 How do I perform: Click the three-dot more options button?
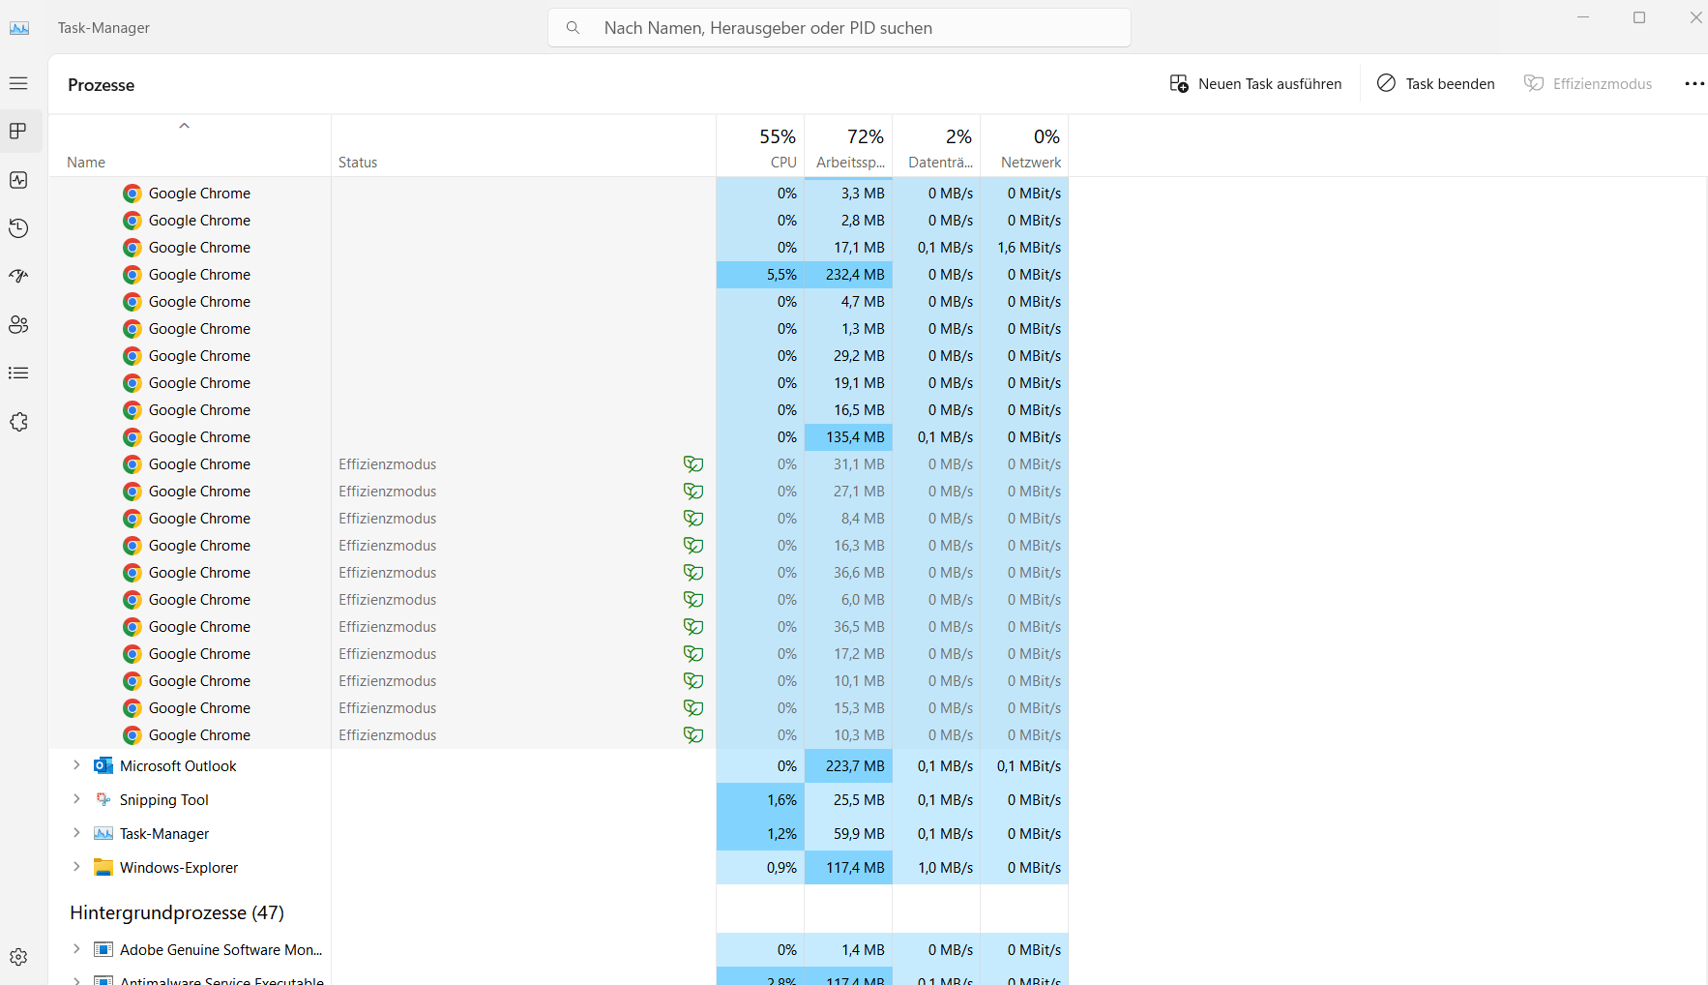[x=1694, y=84]
